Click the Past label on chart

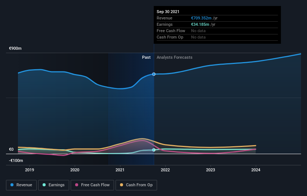tap(146, 57)
